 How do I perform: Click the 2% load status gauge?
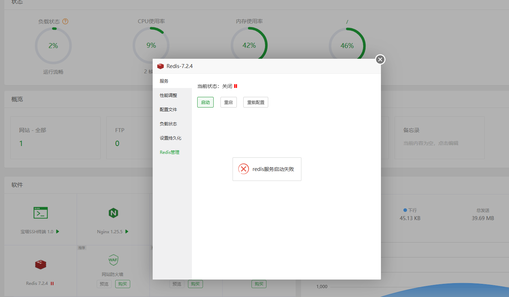tap(53, 46)
